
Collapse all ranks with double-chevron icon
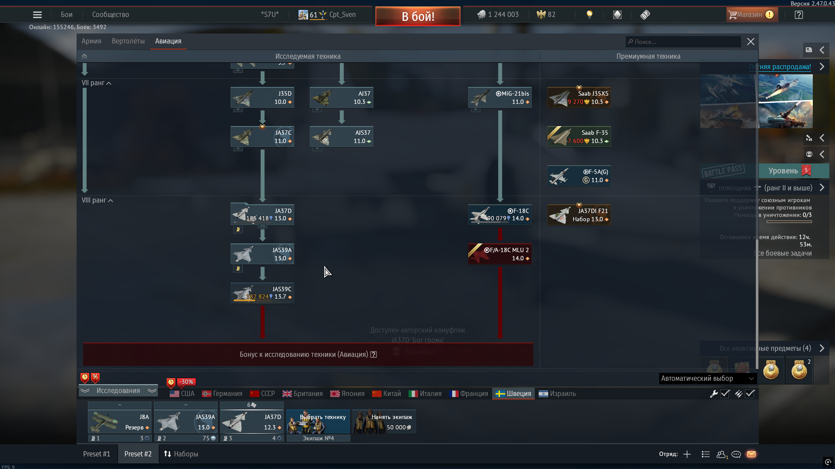84,57
